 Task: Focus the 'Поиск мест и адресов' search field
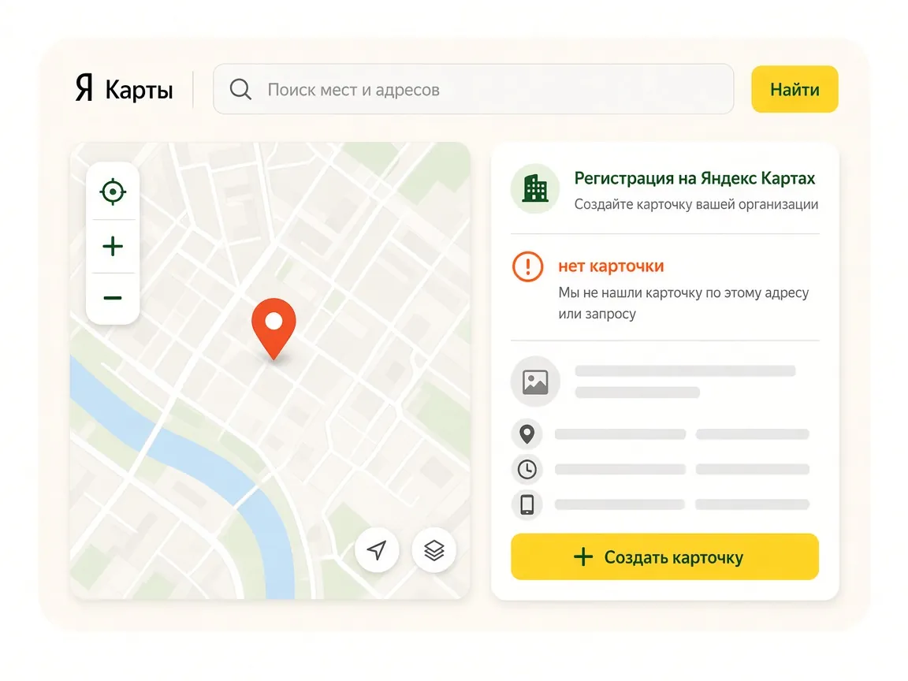point(473,89)
